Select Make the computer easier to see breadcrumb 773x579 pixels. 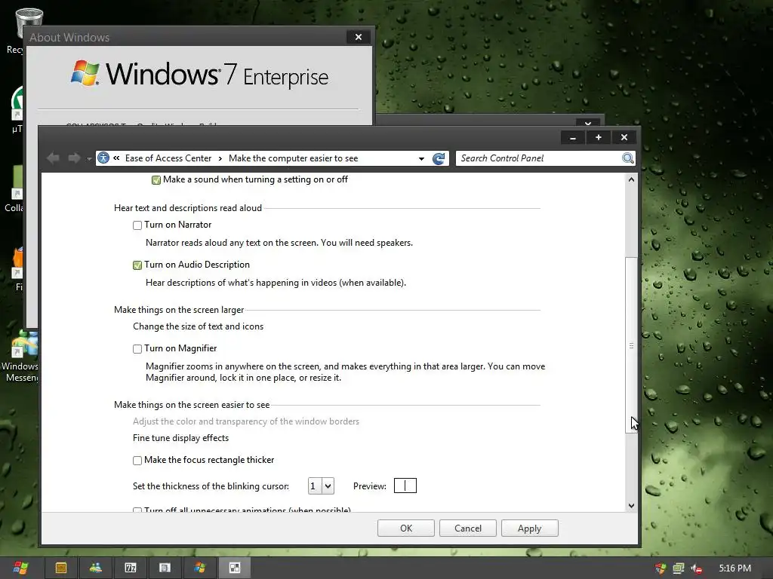[x=294, y=158]
